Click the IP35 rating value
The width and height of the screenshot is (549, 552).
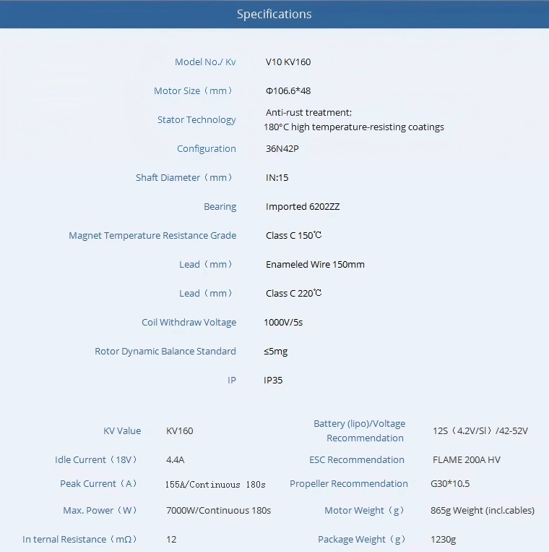click(x=273, y=381)
